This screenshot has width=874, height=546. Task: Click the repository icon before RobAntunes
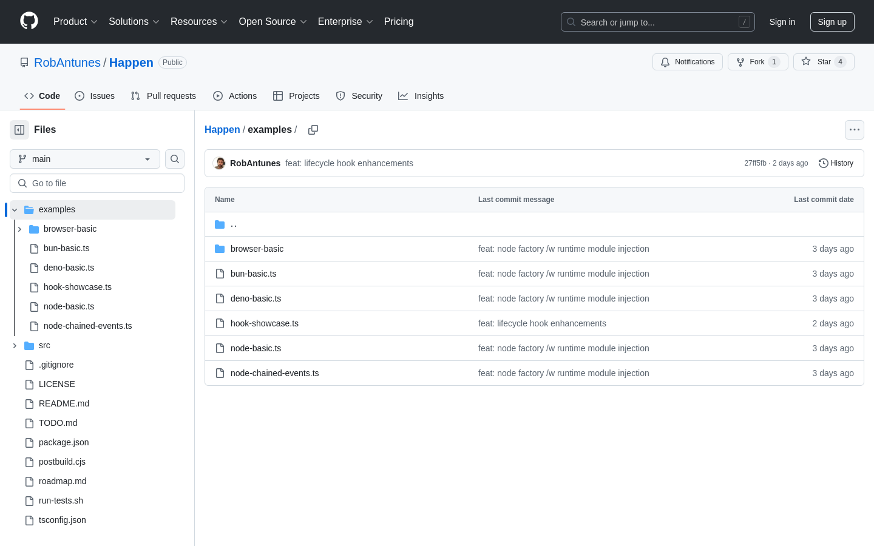[x=24, y=62]
